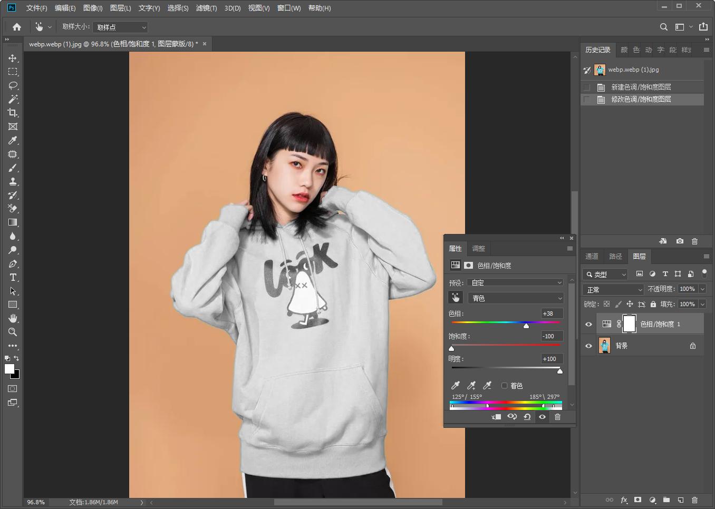Select the Move tool
Image resolution: width=715 pixels, height=509 pixels.
pyautogui.click(x=13, y=58)
